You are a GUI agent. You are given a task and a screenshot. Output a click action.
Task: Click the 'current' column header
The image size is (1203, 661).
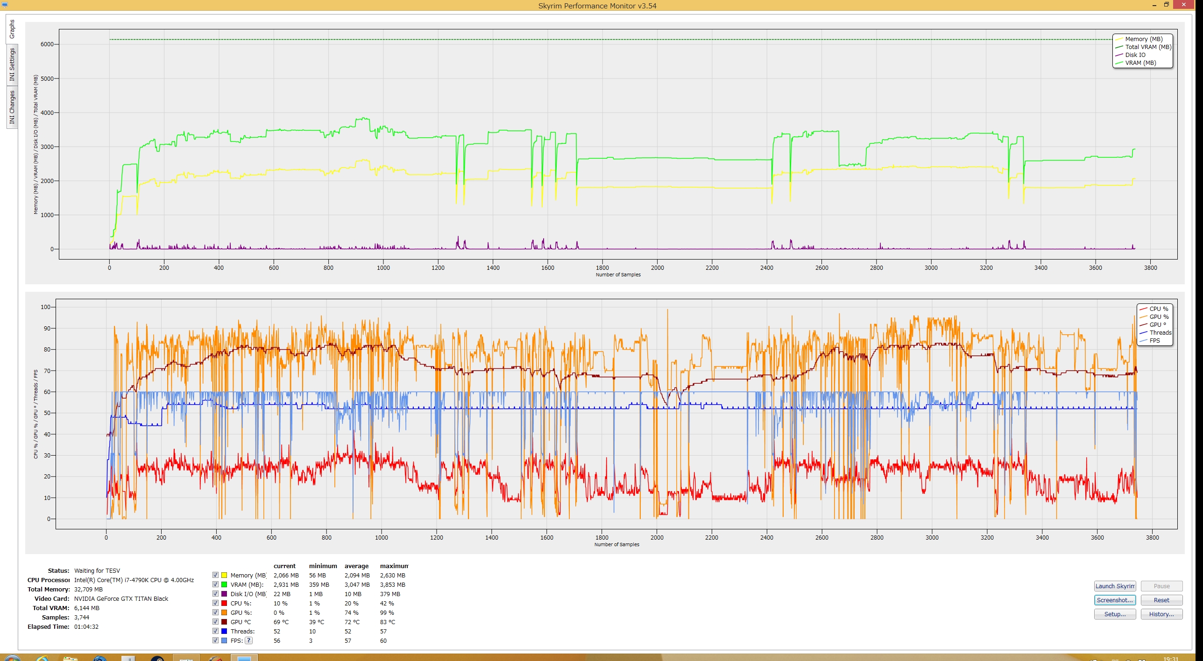[284, 566]
